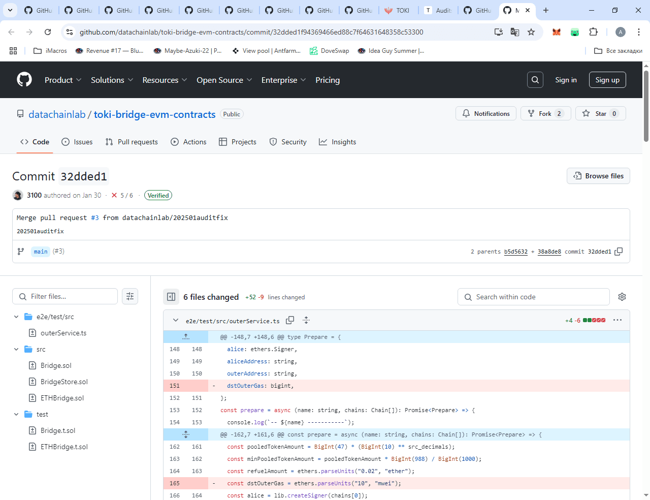This screenshot has width=650, height=500.
Task: Open the Projects tab
Action: (x=237, y=142)
